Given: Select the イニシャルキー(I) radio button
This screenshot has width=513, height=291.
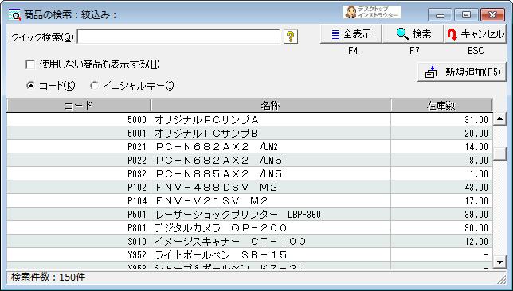Looking at the screenshot, I should 94,86.
